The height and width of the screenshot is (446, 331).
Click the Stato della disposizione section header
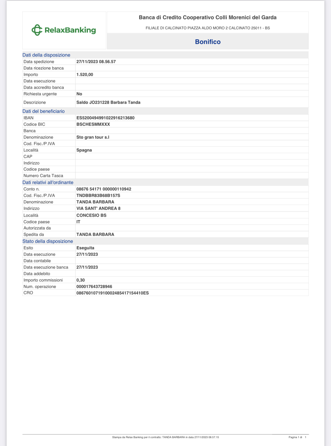(x=48, y=241)
